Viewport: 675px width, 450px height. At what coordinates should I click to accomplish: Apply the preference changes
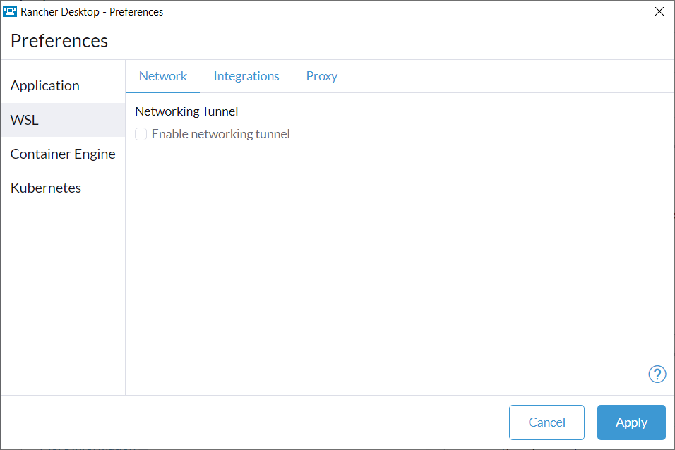coord(631,422)
